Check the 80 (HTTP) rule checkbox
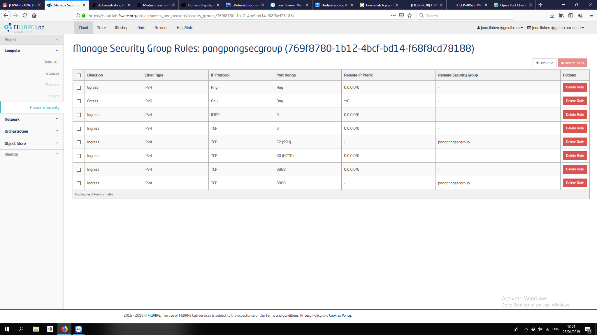The height and width of the screenshot is (335, 597). tap(79, 156)
